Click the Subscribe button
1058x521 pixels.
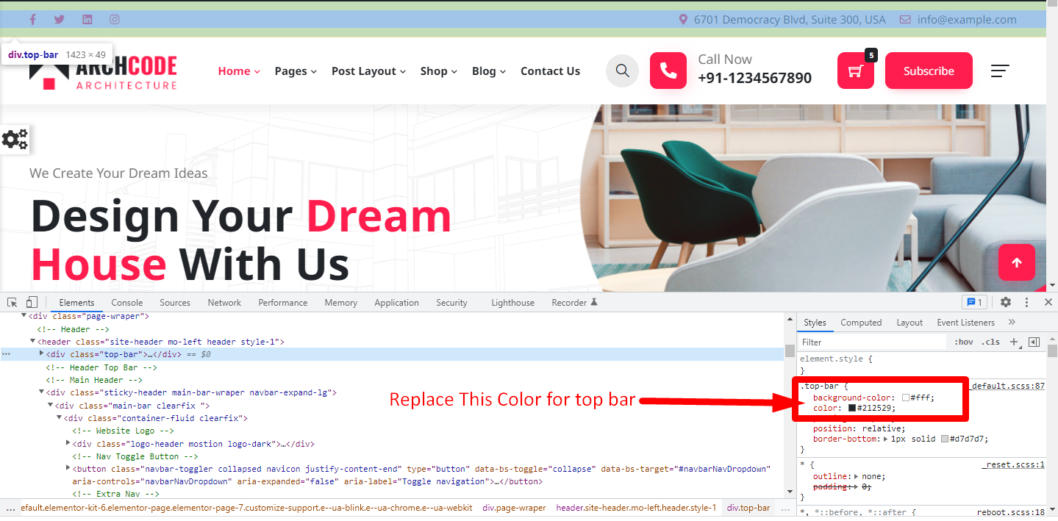pos(929,71)
